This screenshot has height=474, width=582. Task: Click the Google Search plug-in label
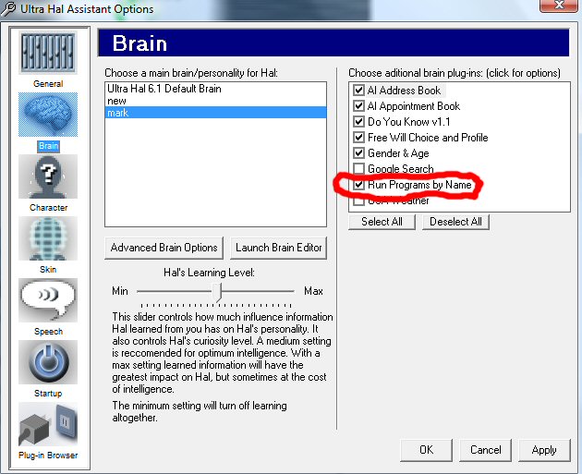tap(401, 169)
